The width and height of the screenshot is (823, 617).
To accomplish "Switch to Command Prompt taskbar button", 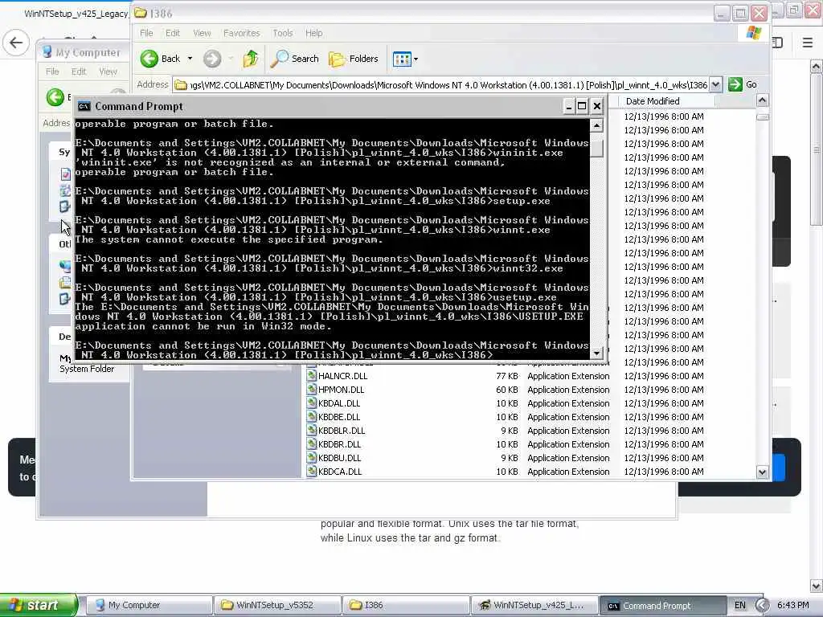I will (663, 606).
